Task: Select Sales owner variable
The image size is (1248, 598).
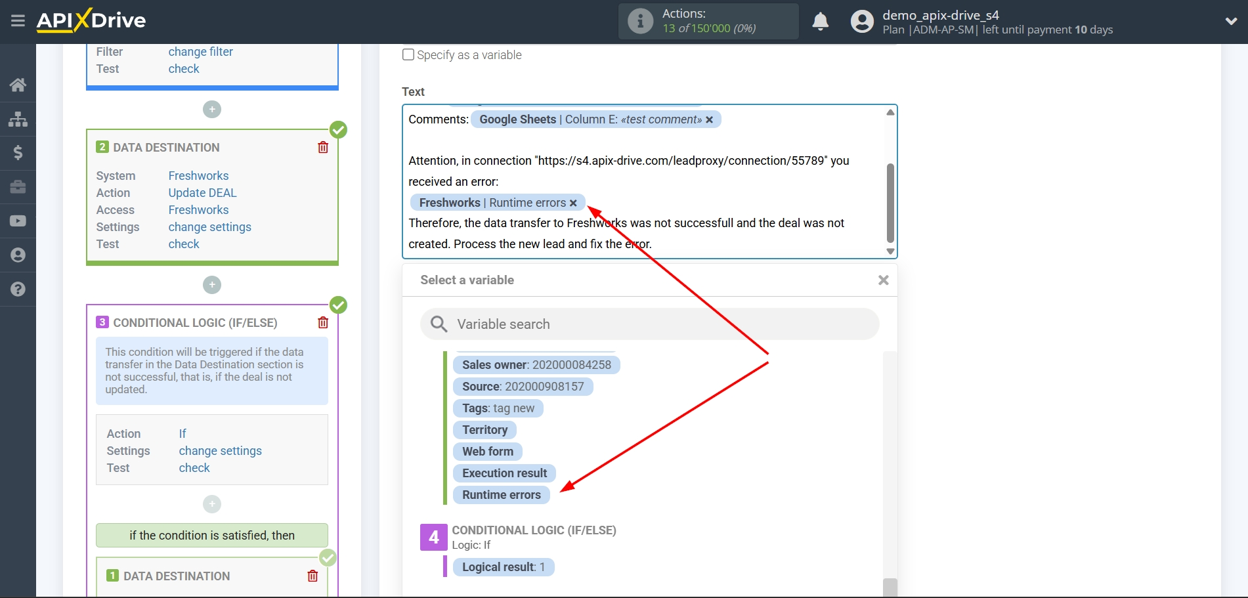Action: point(536,365)
